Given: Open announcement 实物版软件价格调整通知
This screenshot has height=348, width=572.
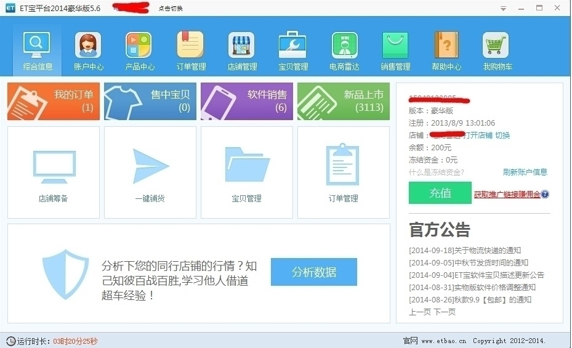Looking at the screenshot, I should click(472, 287).
